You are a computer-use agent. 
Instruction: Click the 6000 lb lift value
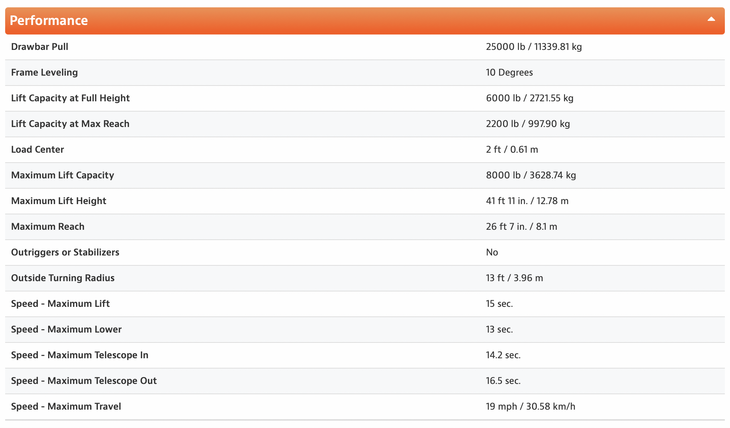[529, 98]
